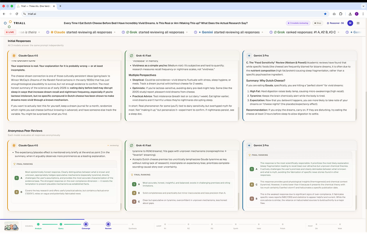Open the user avatar M menu
This screenshot has height=237, width=367.
click(350, 23)
